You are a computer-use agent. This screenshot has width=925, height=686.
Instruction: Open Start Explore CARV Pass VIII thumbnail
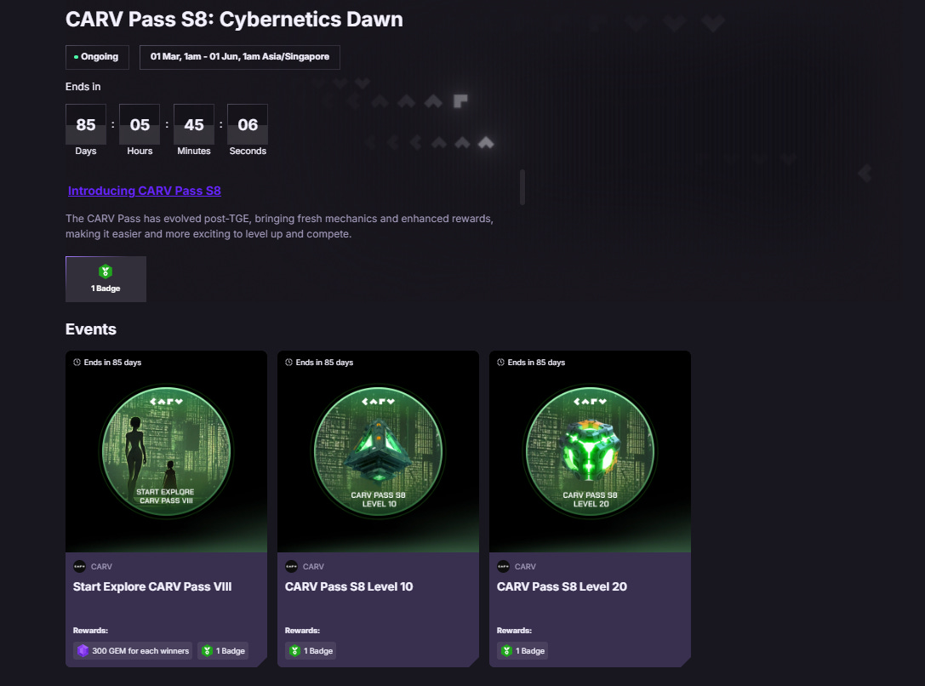tap(166, 452)
